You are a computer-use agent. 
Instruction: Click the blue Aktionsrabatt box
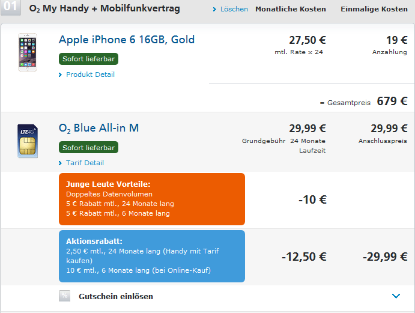coord(152,256)
